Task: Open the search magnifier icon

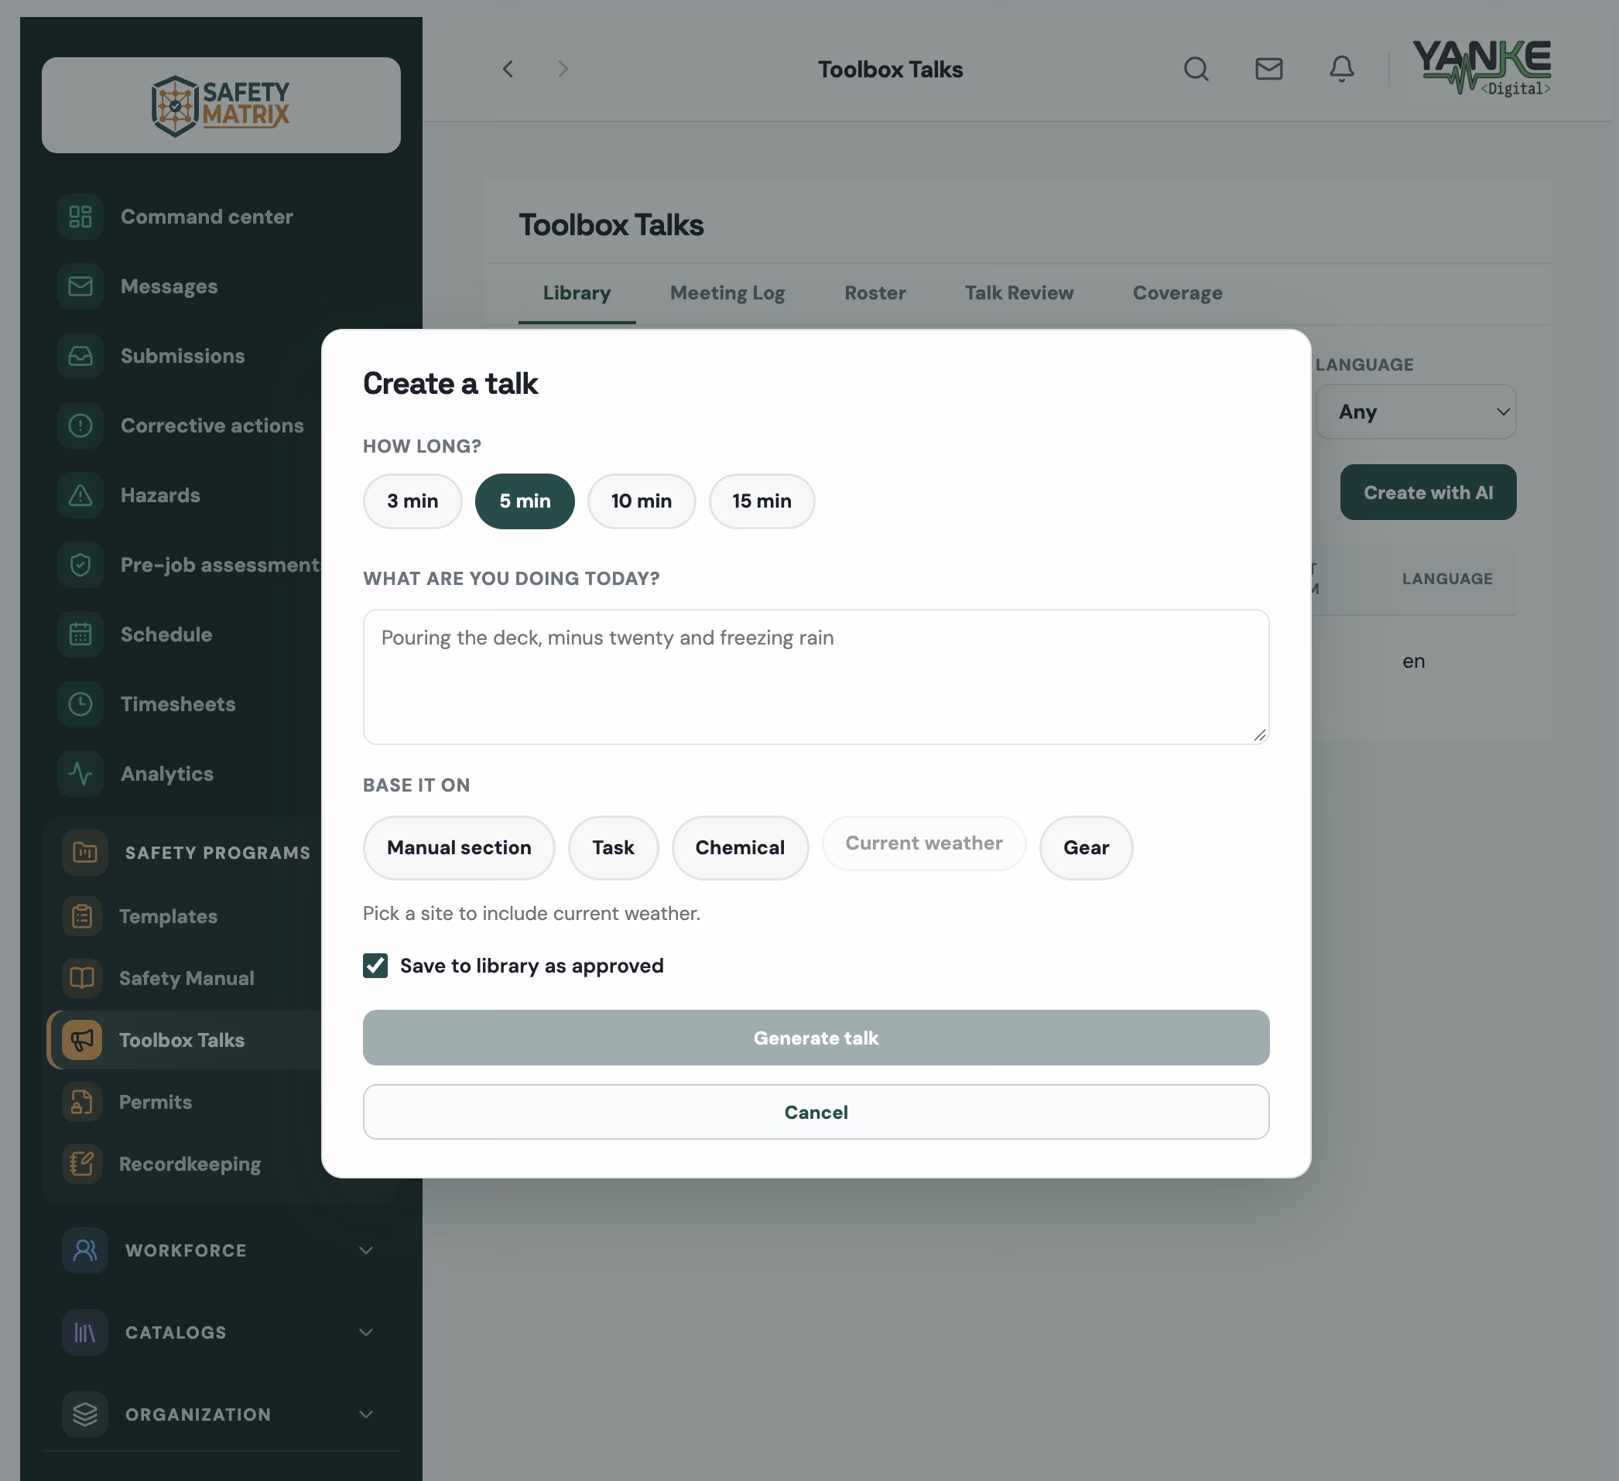Action: [1196, 69]
